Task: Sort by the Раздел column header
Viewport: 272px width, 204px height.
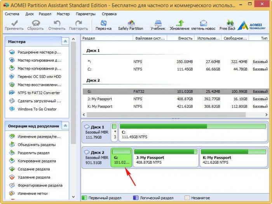Action: click(x=107, y=38)
